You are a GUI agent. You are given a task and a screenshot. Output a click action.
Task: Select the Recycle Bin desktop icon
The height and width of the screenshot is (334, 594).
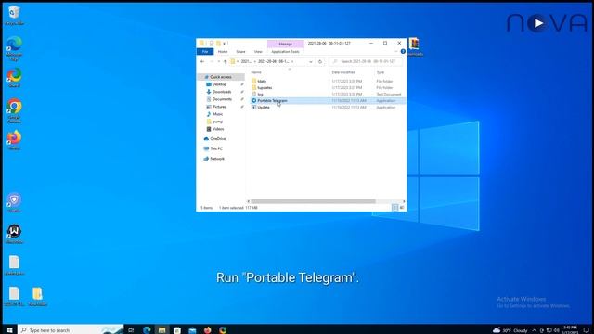pyautogui.click(x=15, y=16)
